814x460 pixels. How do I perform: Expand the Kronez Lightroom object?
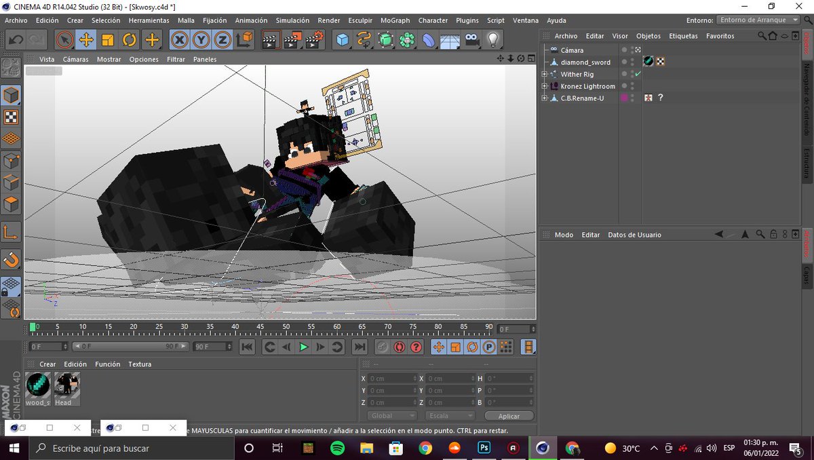coord(545,86)
